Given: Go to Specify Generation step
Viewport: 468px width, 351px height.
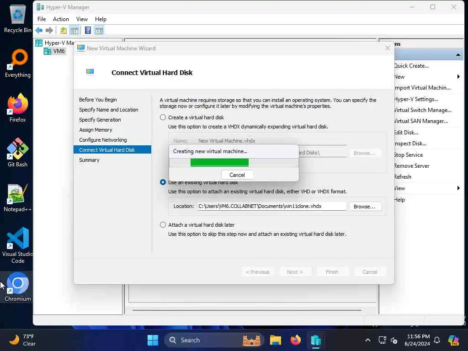Looking at the screenshot, I should point(100,120).
